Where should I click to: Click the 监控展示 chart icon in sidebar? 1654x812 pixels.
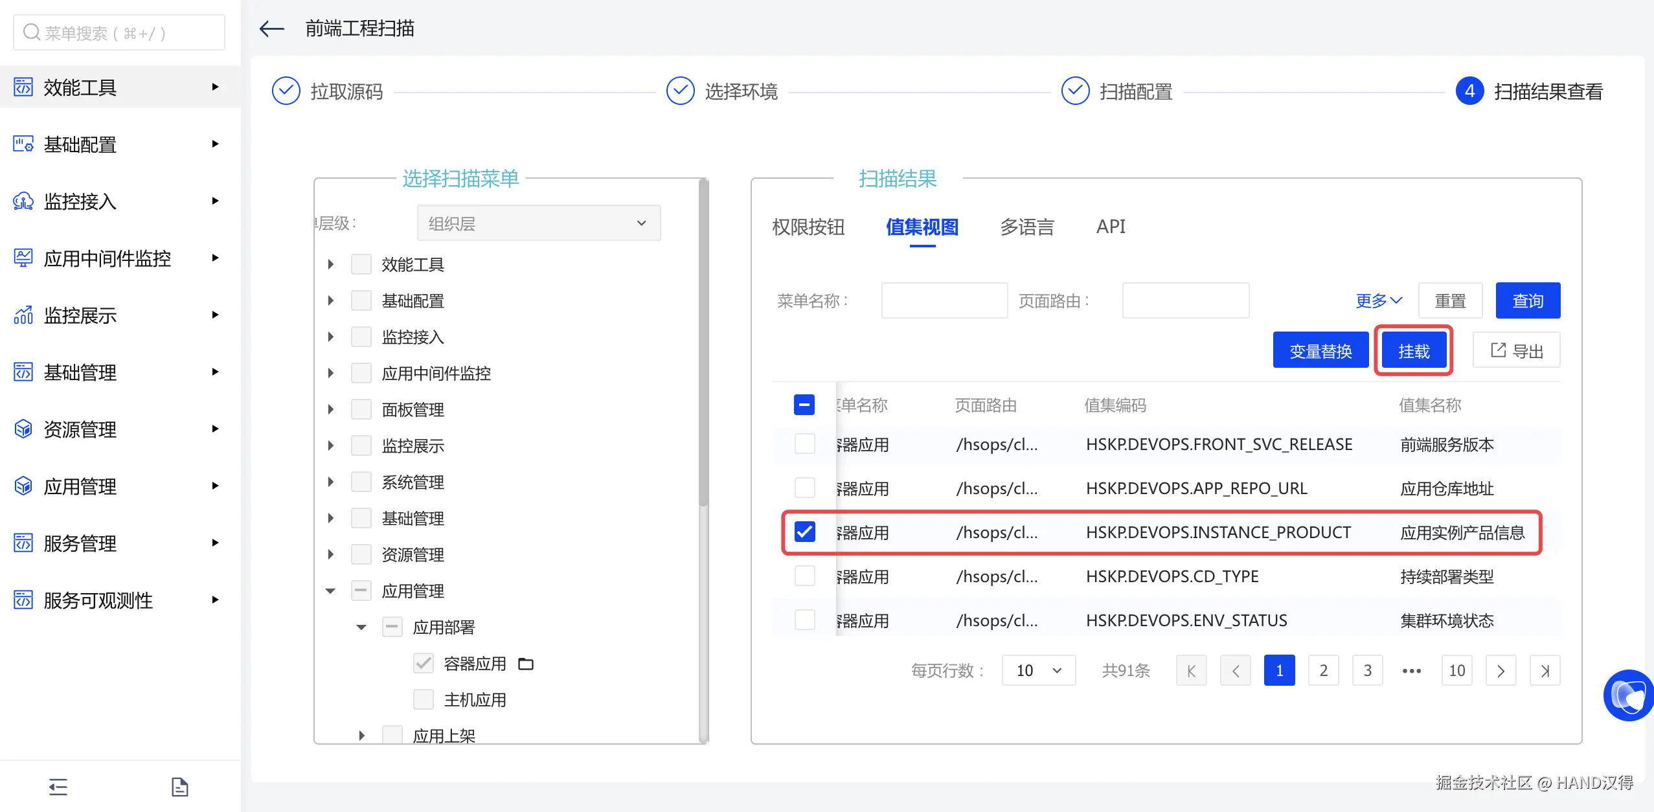(23, 315)
